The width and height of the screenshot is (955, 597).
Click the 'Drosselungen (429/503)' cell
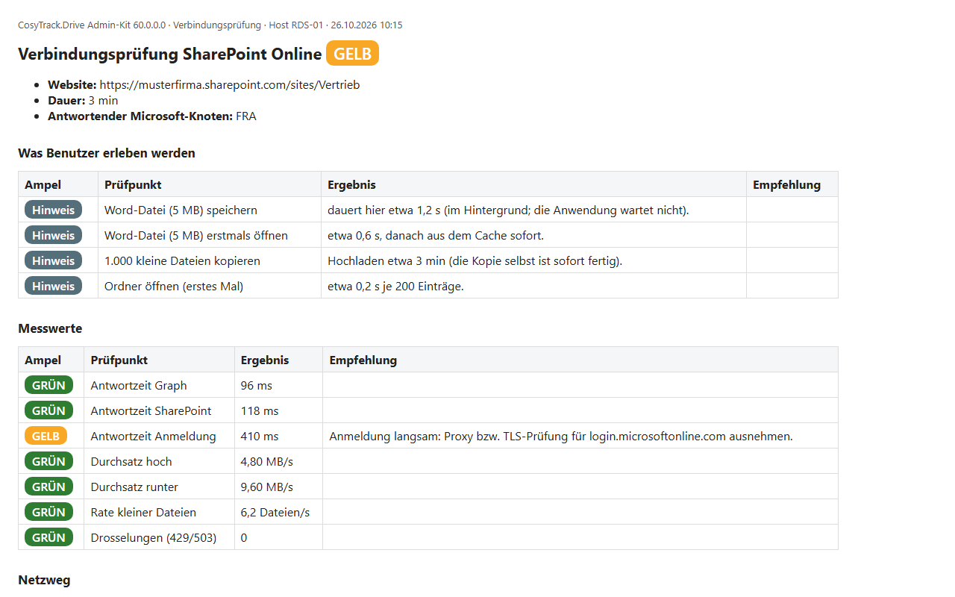[159, 537]
